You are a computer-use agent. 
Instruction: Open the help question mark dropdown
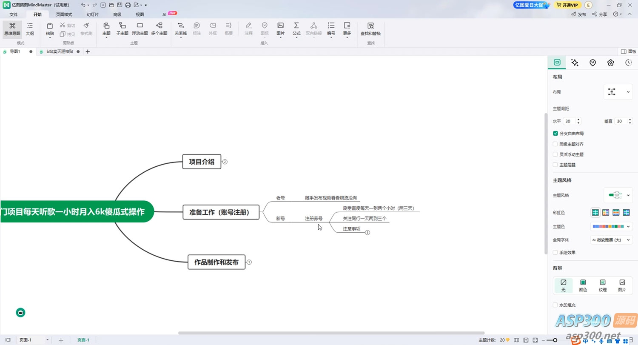618,14
